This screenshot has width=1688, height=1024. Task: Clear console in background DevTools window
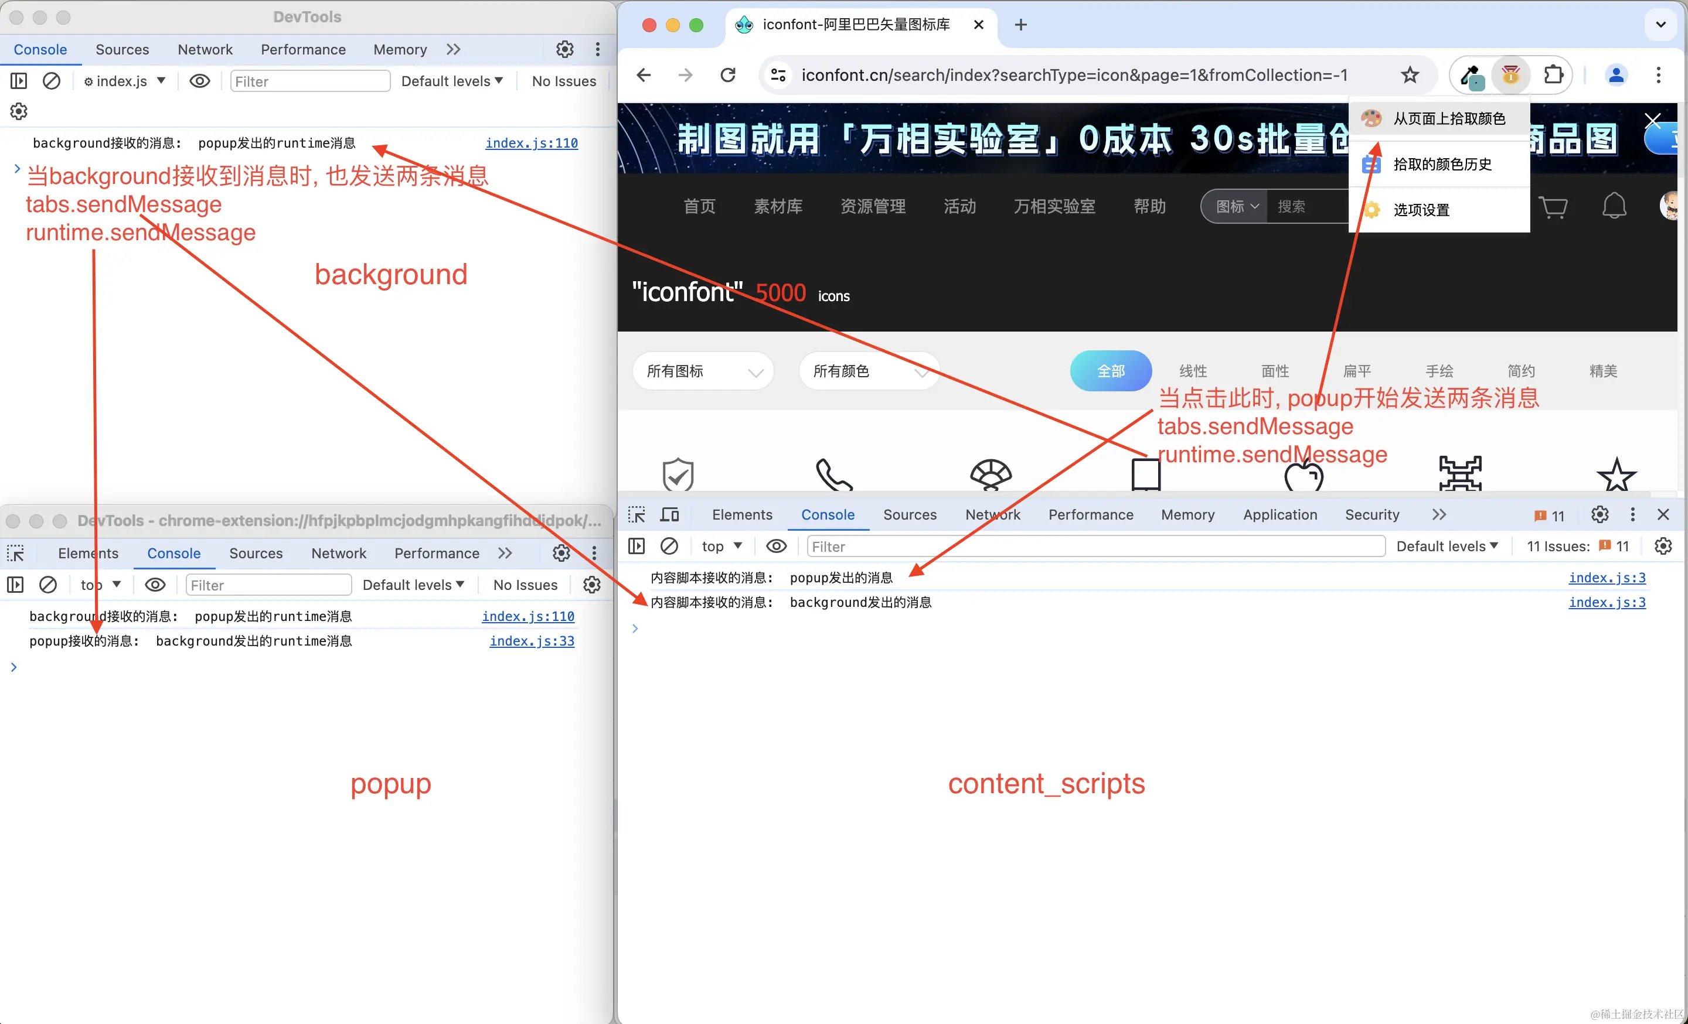[52, 81]
